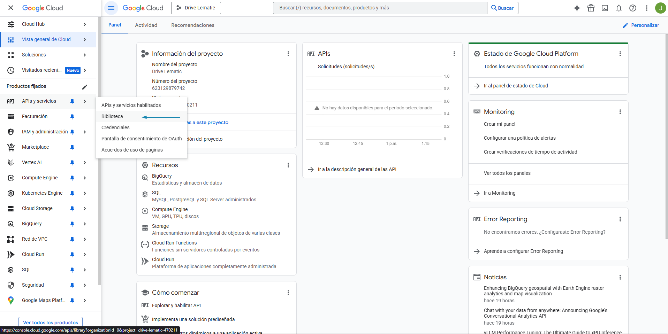Switch to the Actividad tab
The width and height of the screenshot is (668, 334).
tap(146, 25)
